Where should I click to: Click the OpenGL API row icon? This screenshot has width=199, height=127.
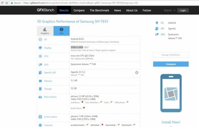(40, 73)
